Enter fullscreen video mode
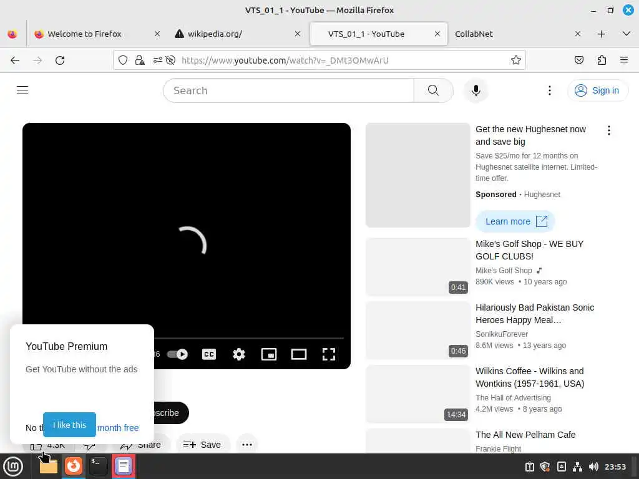639x479 pixels. tap(328, 354)
